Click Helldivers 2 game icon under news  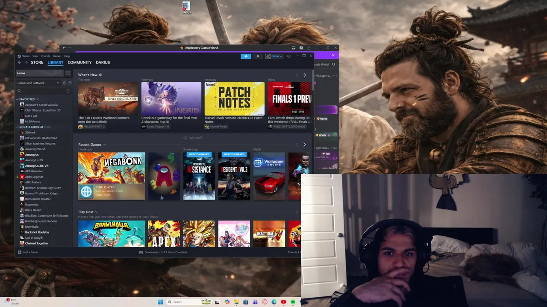(80, 127)
